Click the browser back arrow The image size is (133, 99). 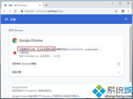point(4,11)
